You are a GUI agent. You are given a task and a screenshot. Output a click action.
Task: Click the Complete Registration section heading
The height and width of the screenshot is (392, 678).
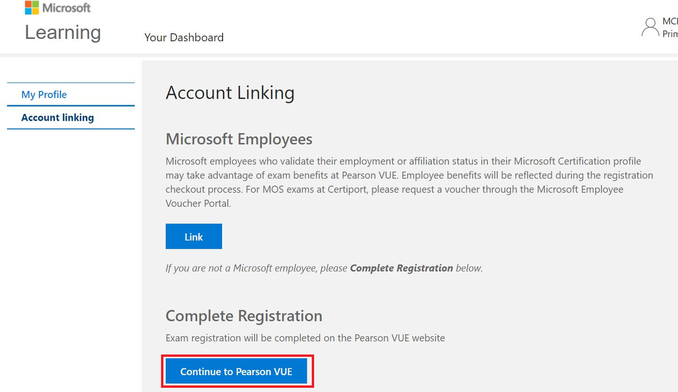pyautogui.click(x=244, y=316)
